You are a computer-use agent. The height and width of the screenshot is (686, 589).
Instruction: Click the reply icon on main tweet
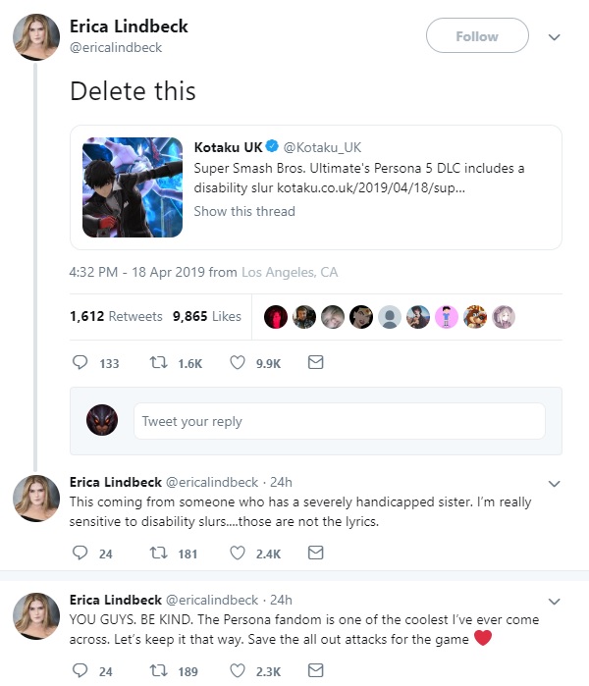click(x=80, y=363)
